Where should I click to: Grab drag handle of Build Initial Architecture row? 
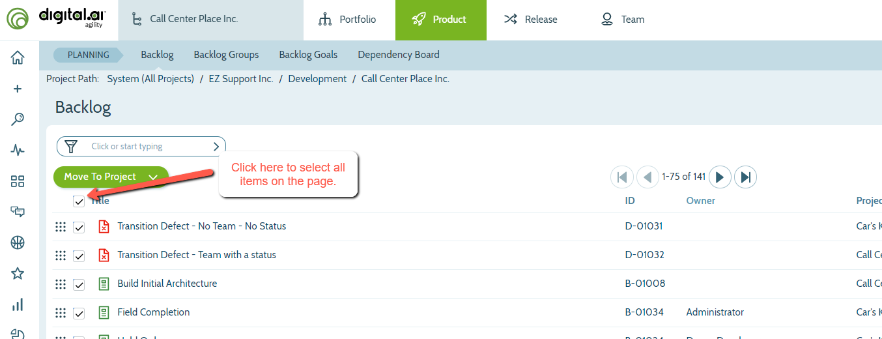tap(61, 284)
